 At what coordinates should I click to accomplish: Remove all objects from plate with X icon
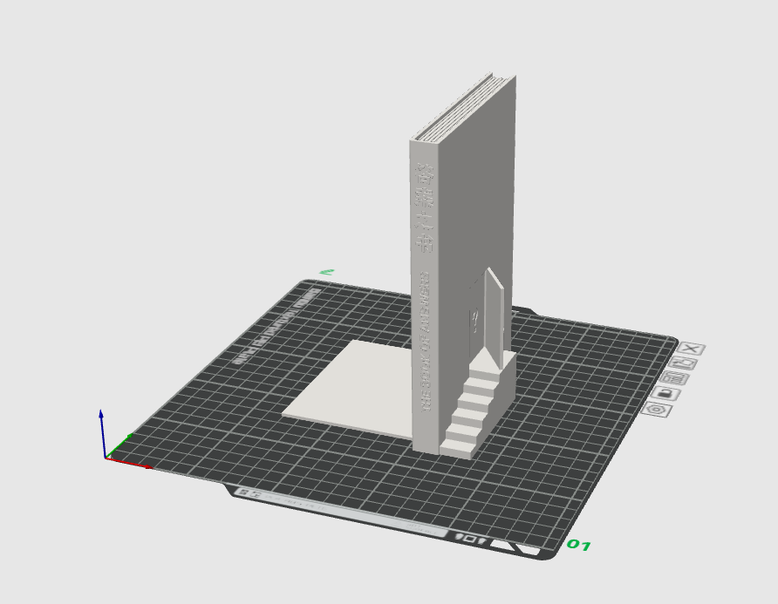[x=691, y=349]
